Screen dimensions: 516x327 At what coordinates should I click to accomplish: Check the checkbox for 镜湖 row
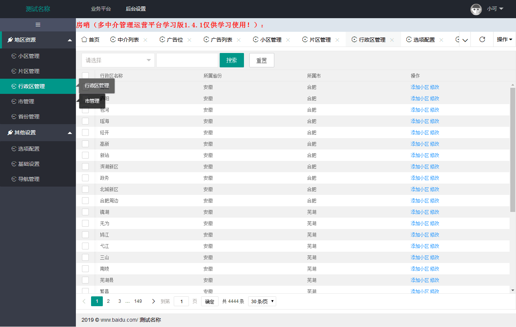point(85,212)
